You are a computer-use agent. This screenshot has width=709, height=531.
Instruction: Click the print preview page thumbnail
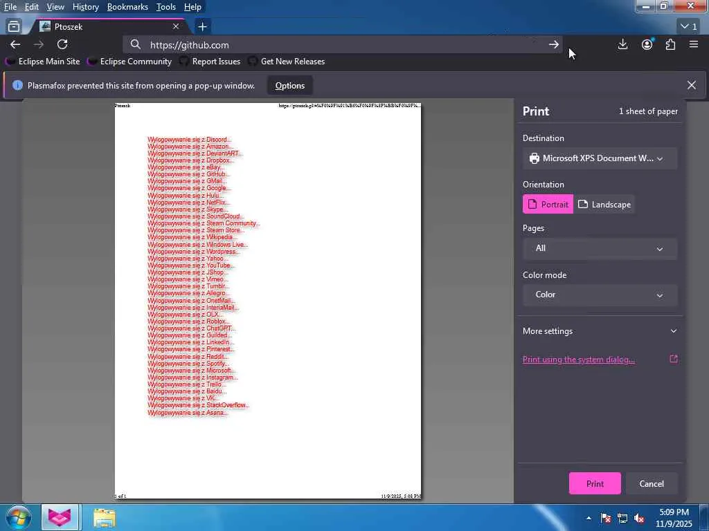[268, 301]
